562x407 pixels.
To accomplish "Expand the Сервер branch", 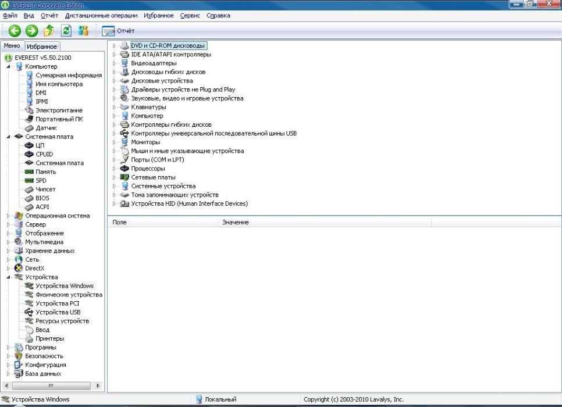I will click(8, 224).
